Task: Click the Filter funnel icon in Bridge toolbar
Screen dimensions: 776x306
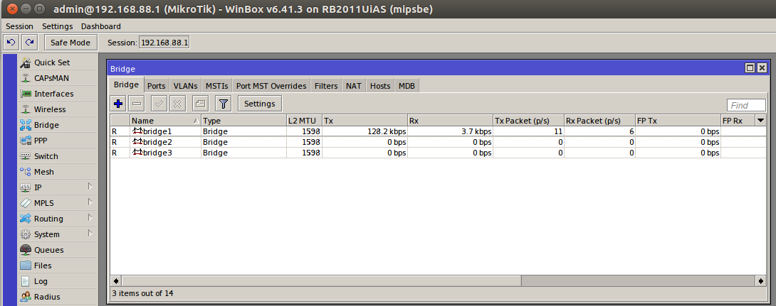Action: pos(223,104)
